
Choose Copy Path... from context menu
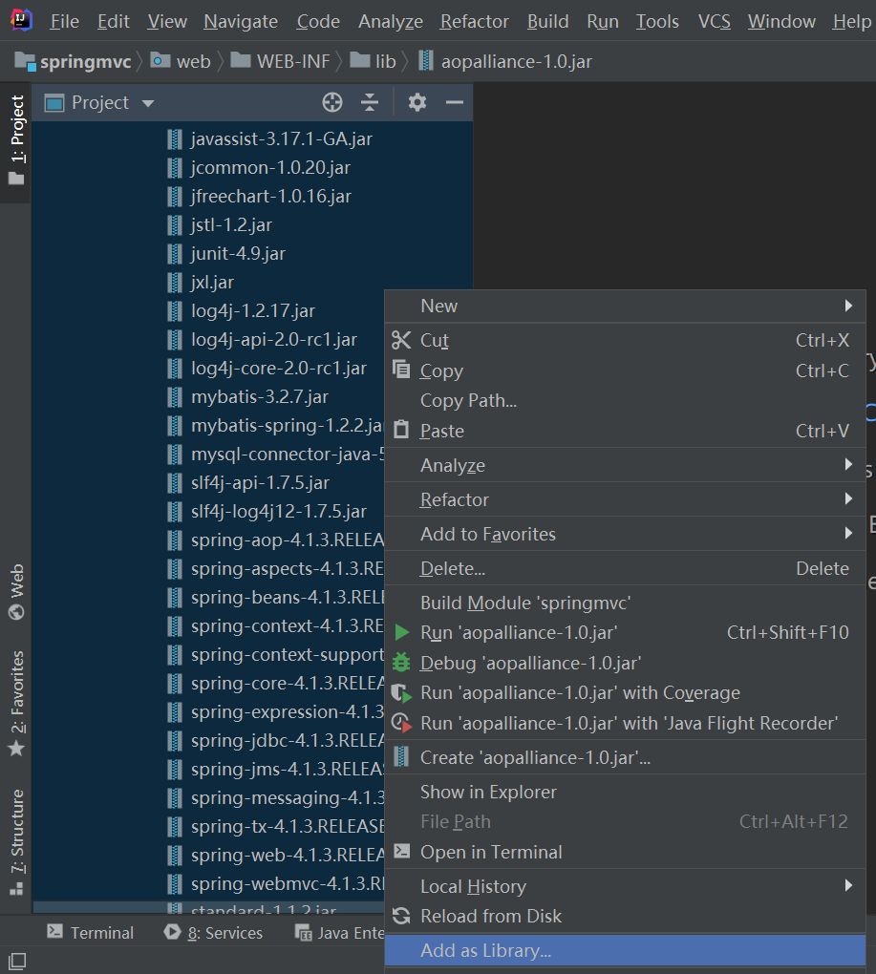coord(625,400)
